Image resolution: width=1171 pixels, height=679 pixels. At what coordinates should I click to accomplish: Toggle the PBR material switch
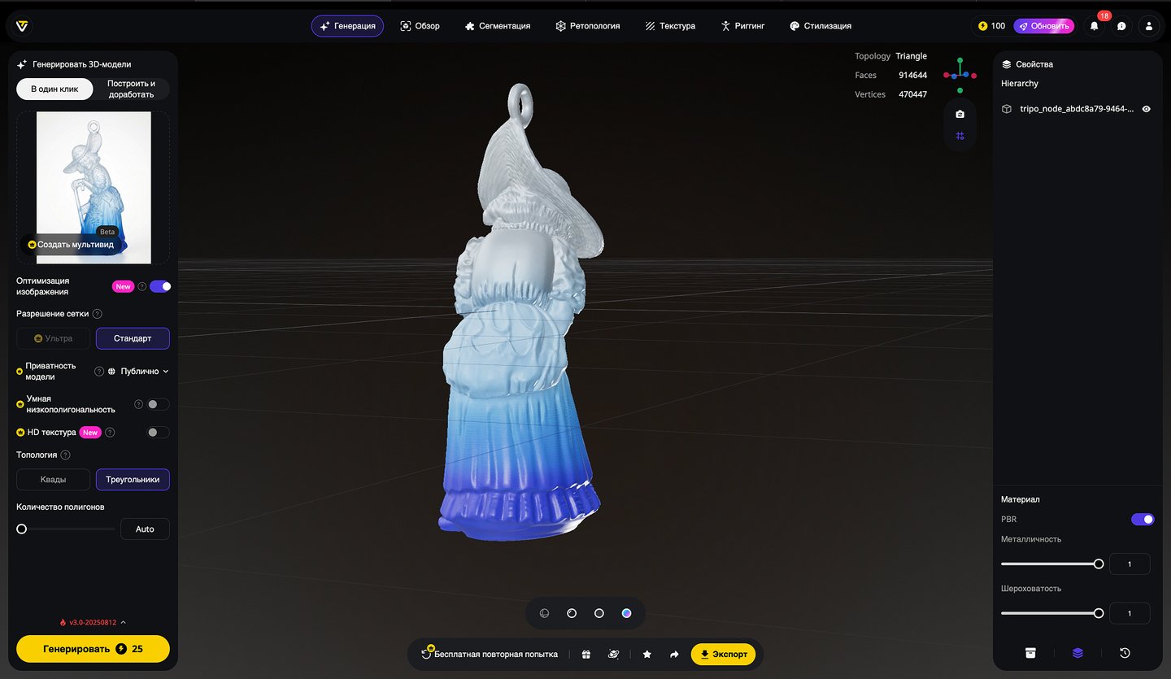1143,520
